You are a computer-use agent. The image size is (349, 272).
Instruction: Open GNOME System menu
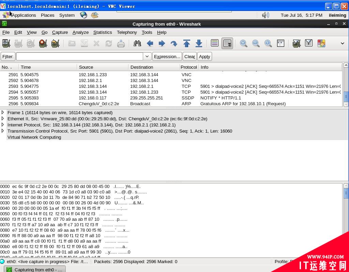tap(67, 15)
